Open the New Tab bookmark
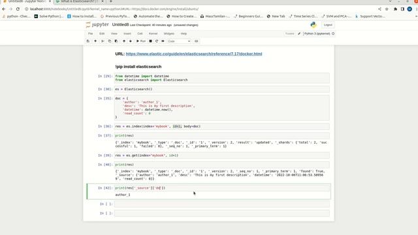This screenshot has height=235, width=418. pyautogui.click(x=276, y=16)
